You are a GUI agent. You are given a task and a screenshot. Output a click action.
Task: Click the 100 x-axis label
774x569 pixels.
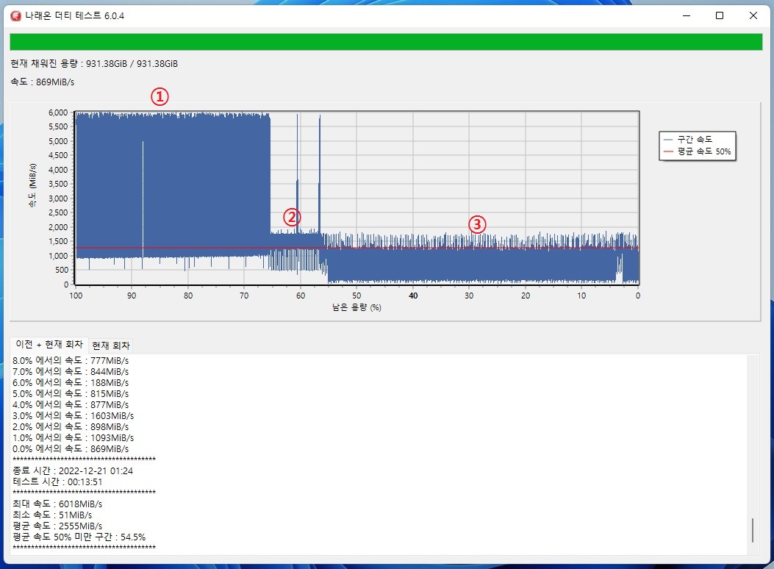[x=76, y=296]
